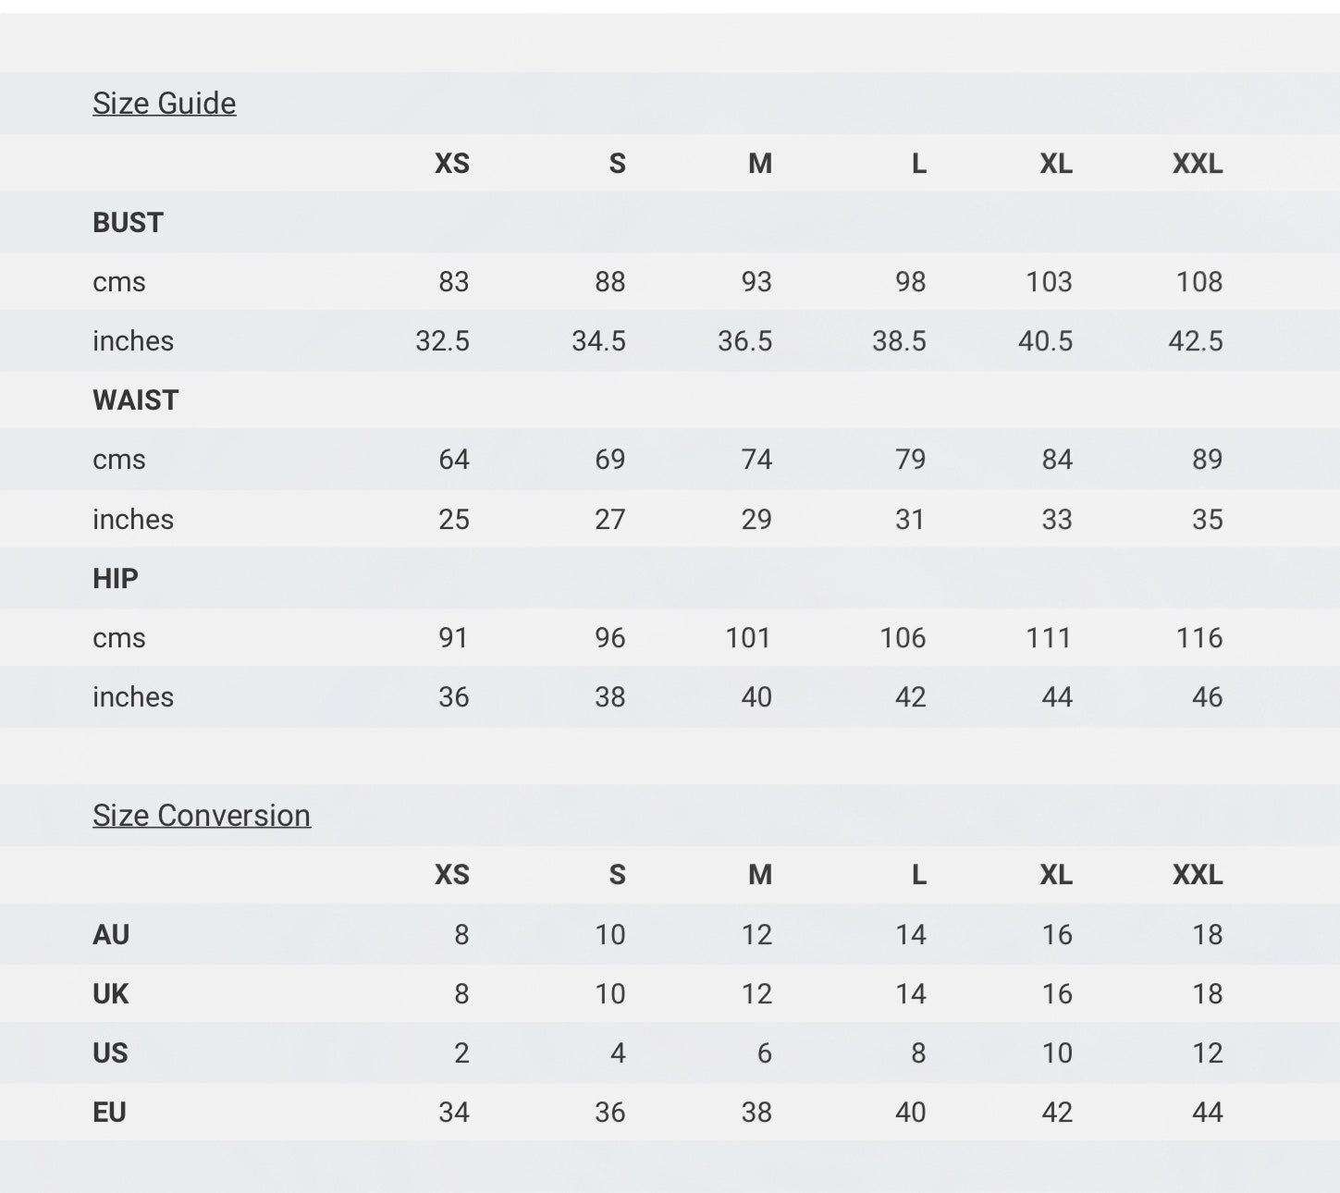Select the XS column header in Size Guide

[x=452, y=164]
